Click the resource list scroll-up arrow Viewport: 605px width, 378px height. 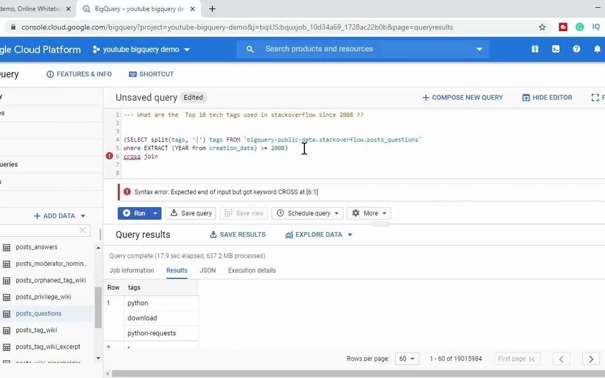tap(98, 248)
